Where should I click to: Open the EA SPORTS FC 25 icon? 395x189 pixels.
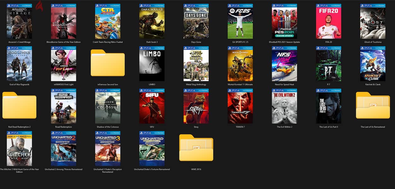point(240,21)
